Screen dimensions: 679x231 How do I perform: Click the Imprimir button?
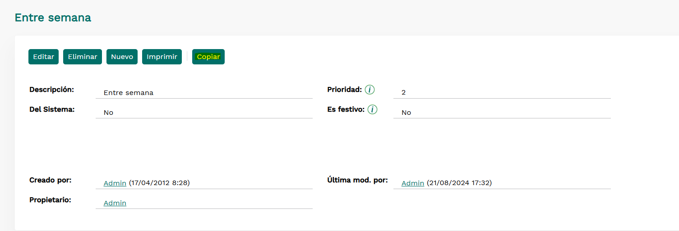point(162,57)
